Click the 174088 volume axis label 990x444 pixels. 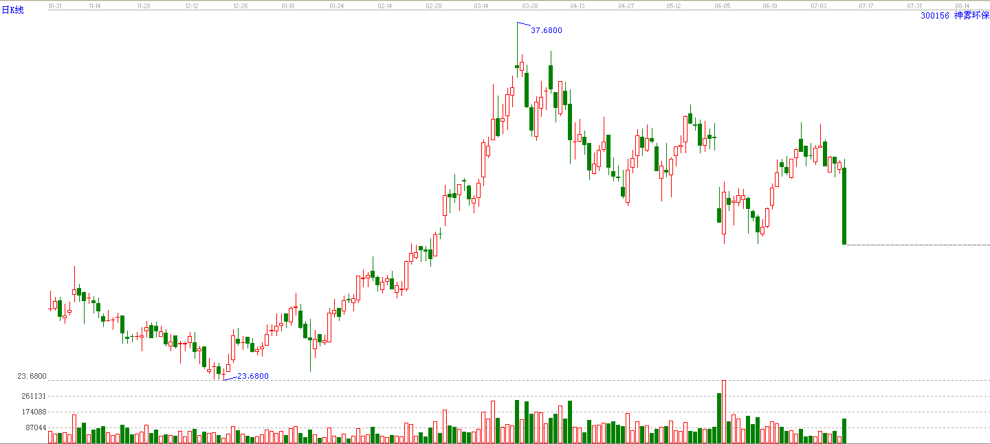(34, 412)
